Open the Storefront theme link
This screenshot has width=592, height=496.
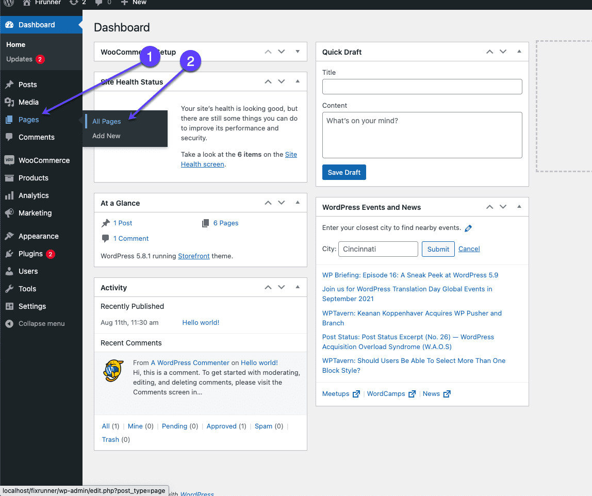(x=194, y=256)
